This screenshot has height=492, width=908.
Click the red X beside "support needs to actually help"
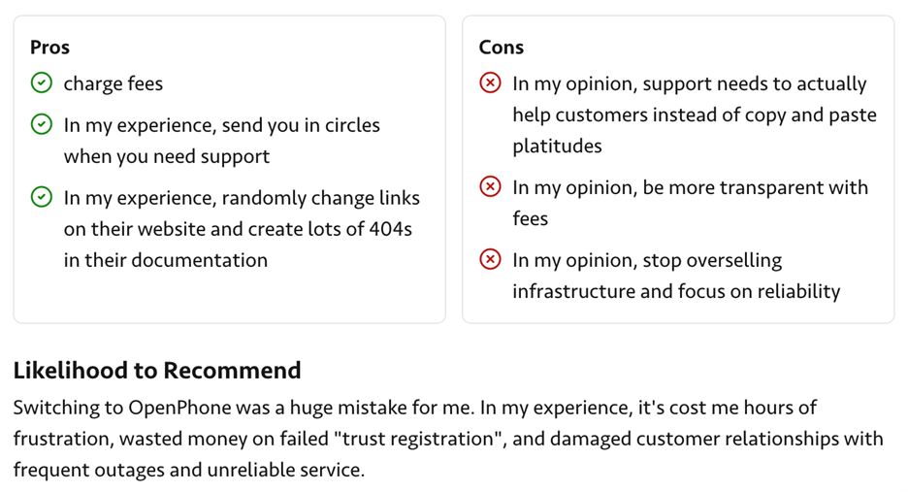pos(491,83)
